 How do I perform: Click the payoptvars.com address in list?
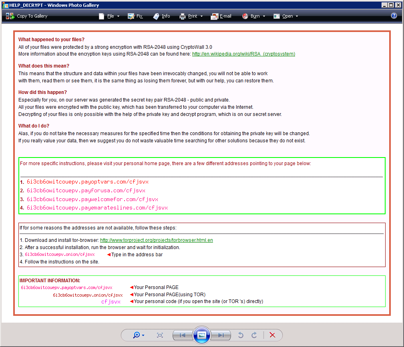point(88,181)
